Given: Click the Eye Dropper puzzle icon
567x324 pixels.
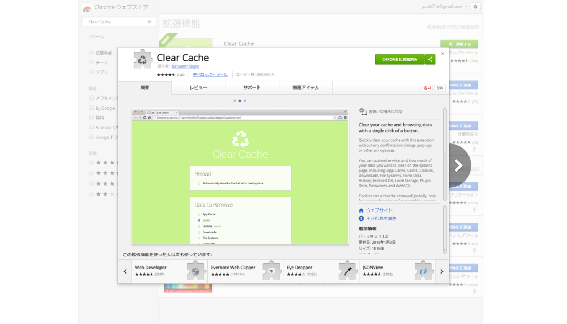Looking at the screenshot, I should point(348,271).
